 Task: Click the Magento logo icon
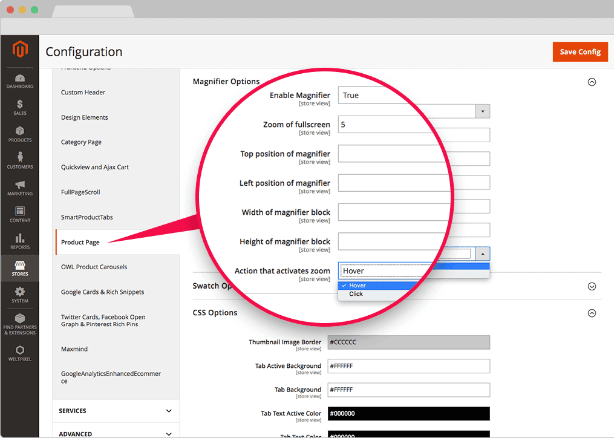coord(20,51)
